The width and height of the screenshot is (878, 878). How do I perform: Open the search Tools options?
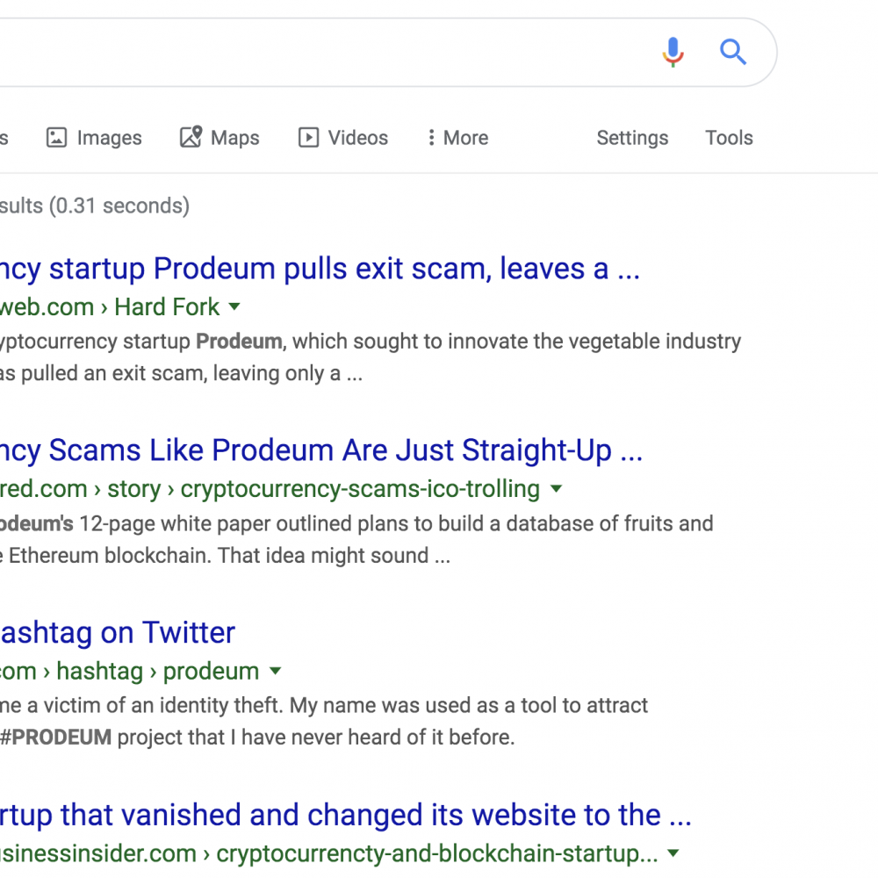click(x=729, y=137)
